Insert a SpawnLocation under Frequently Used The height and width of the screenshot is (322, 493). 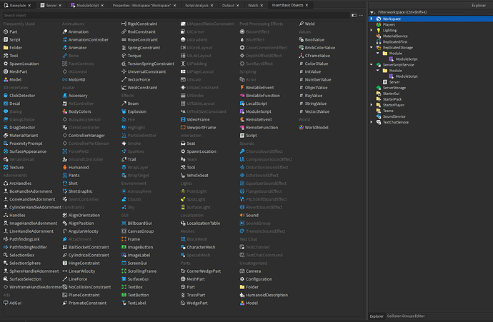tap(21, 64)
